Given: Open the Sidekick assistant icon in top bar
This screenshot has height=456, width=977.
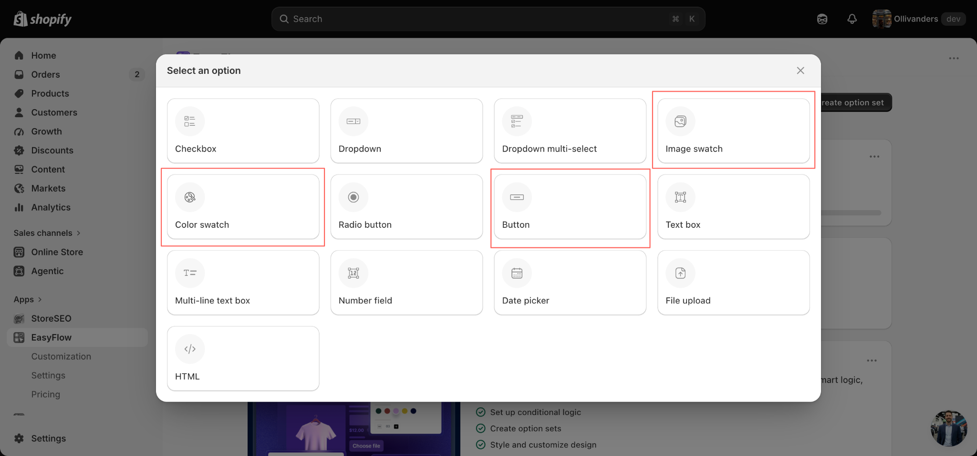Looking at the screenshot, I should click(822, 19).
